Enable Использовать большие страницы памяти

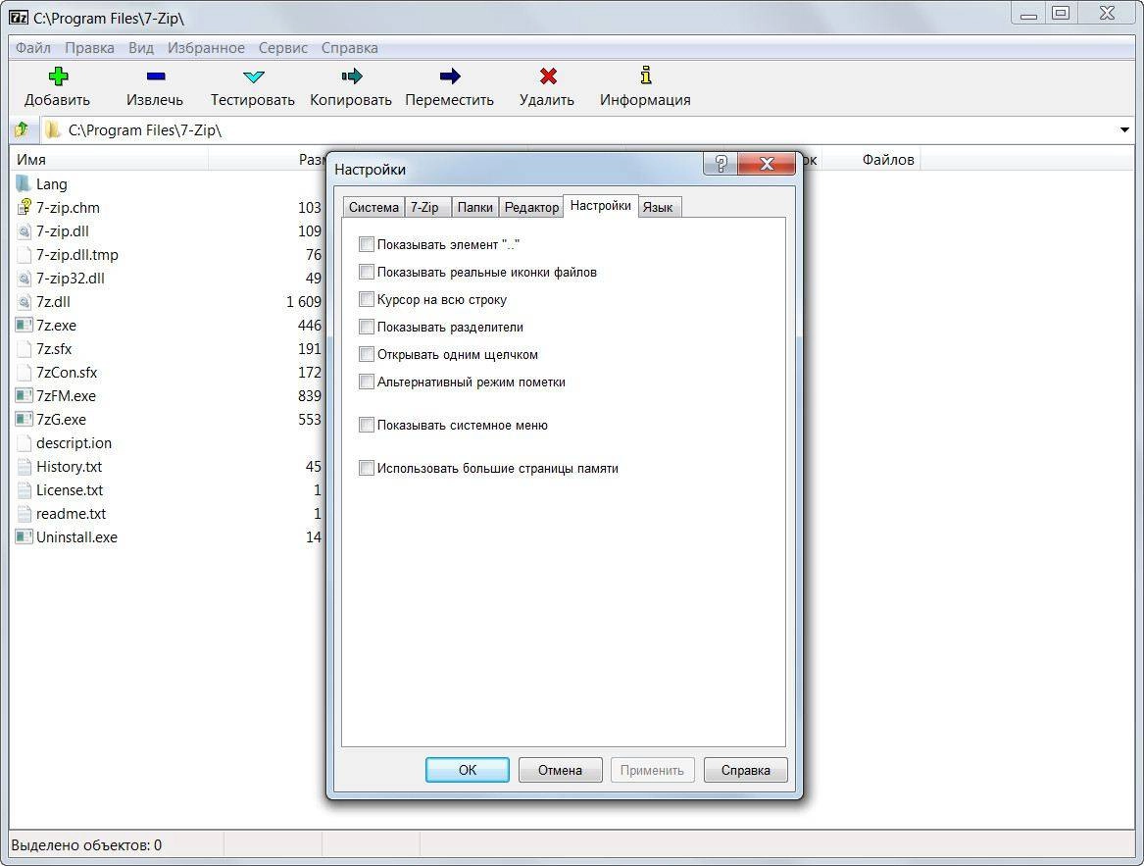point(367,468)
